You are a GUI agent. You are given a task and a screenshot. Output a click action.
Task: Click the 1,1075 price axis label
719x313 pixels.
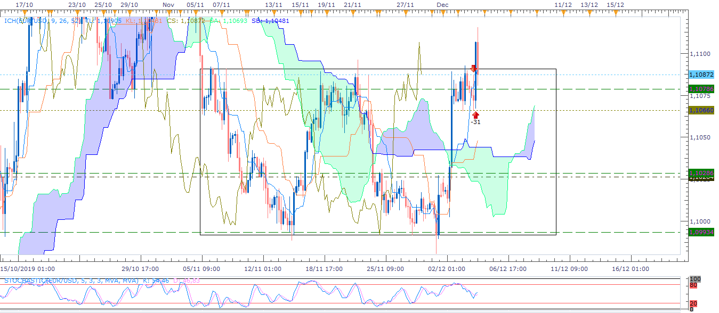pos(700,96)
